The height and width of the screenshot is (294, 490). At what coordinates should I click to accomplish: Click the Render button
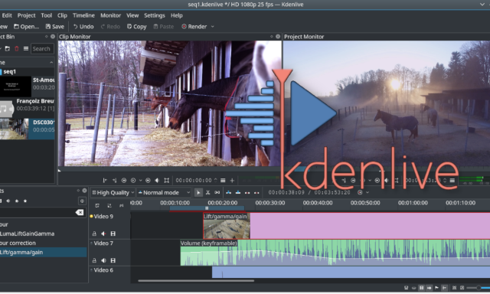point(194,27)
